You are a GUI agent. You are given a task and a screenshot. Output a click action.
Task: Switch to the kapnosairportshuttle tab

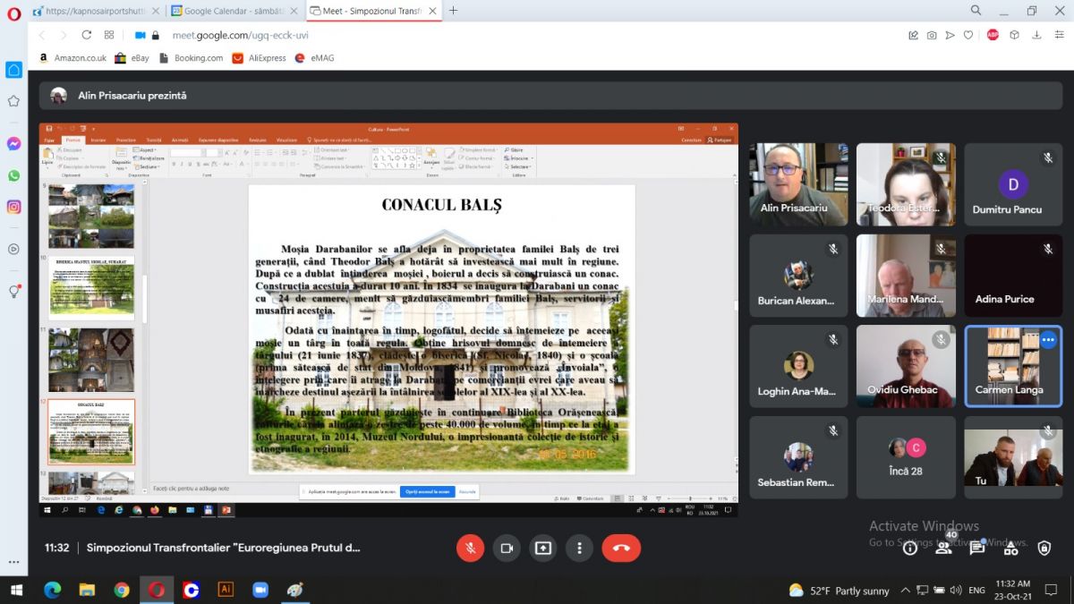click(x=94, y=11)
